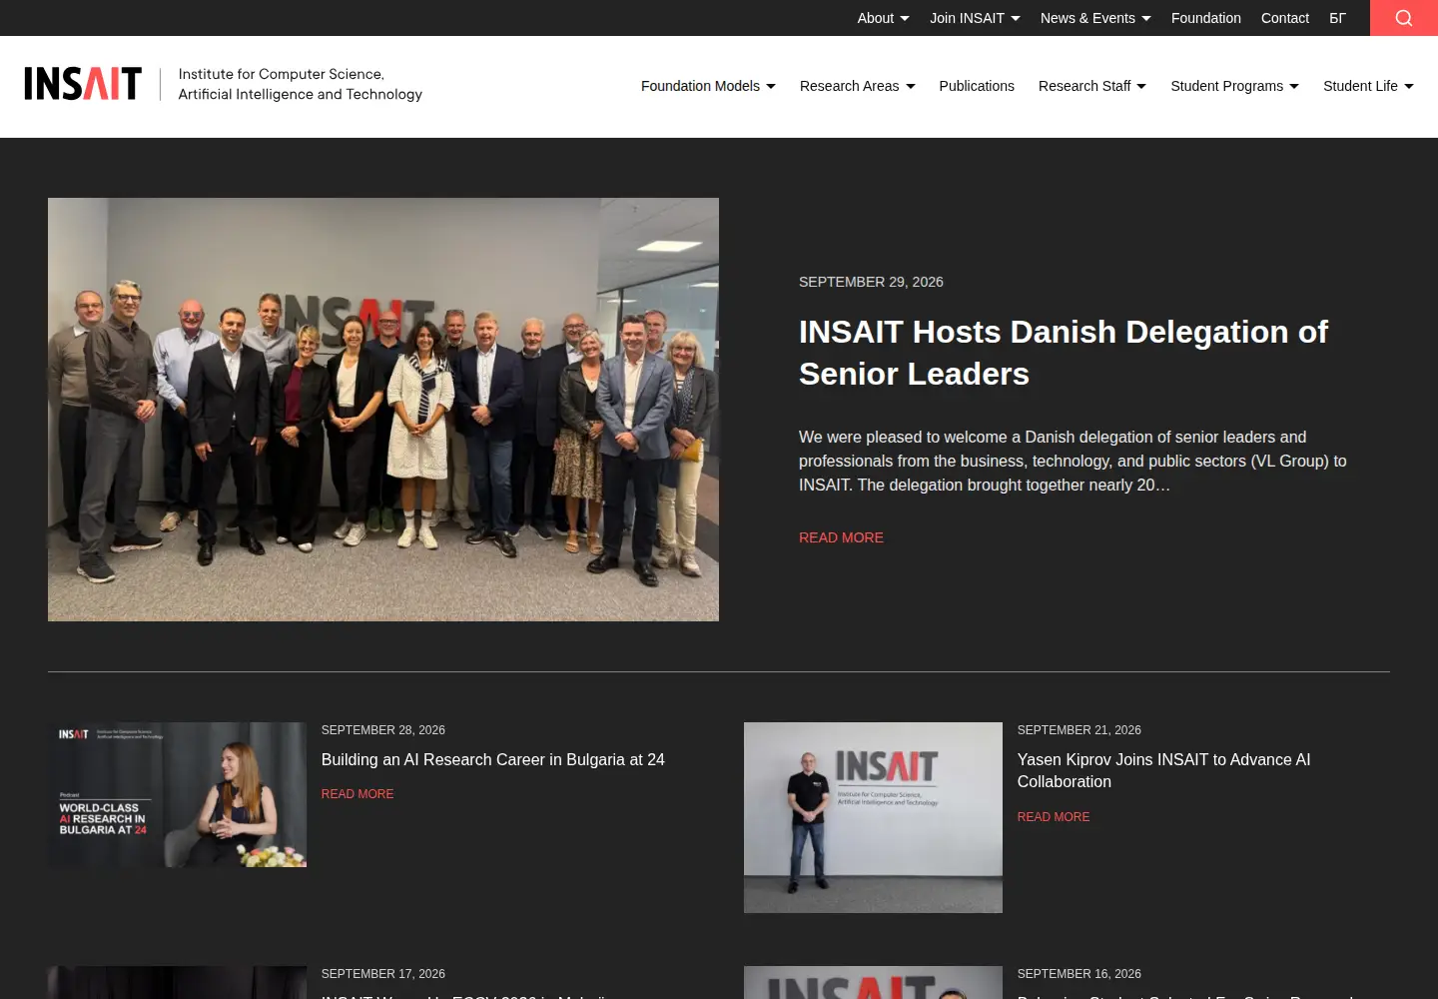Viewport: 1438px width, 999px height.
Task: Open the AI Research Career podcast thumbnail
Action: (x=177, y=794)
